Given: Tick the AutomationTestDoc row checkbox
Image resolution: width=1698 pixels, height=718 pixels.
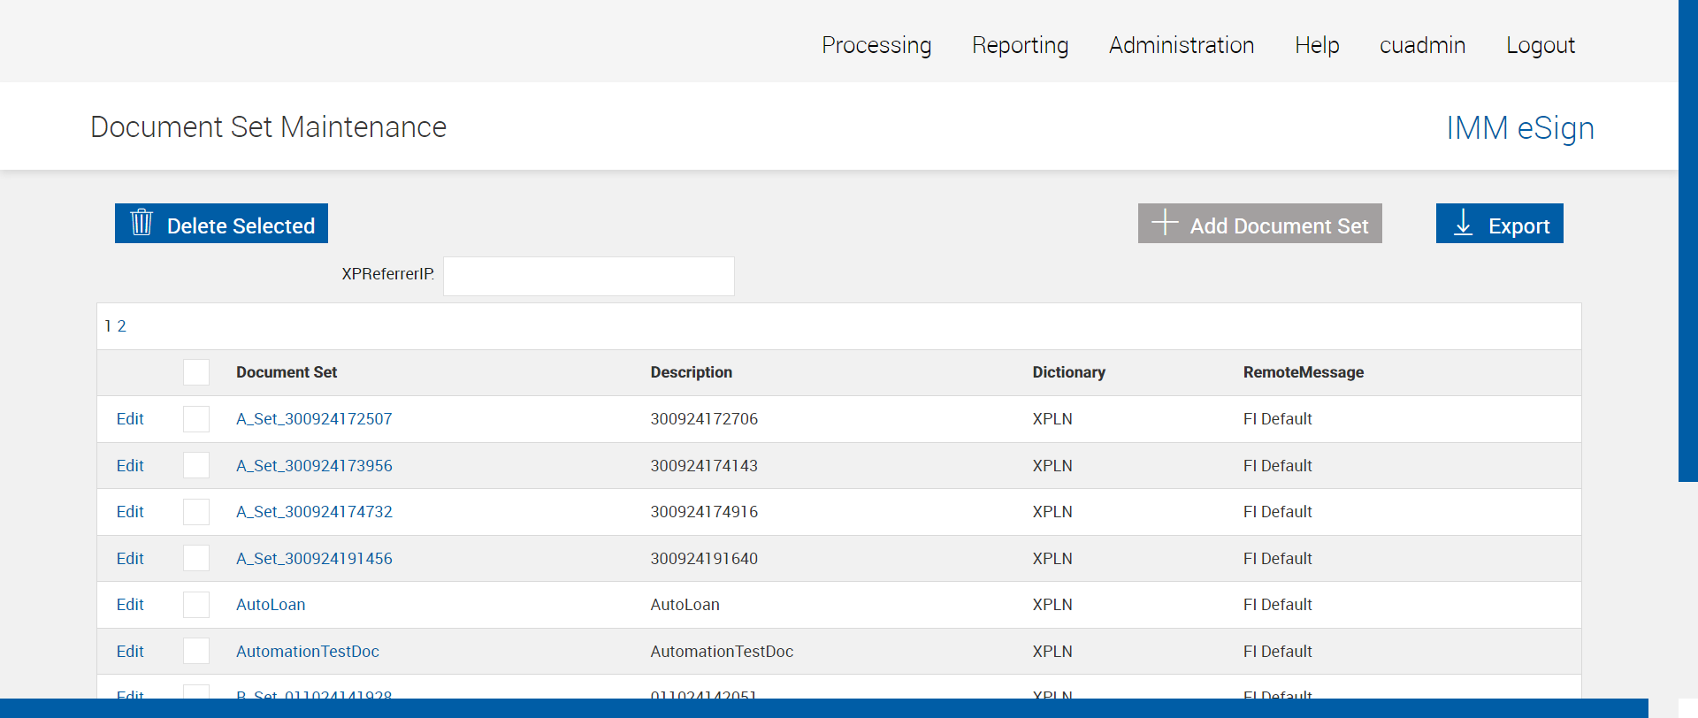Looking at the screenshot, I should point(196,652).
